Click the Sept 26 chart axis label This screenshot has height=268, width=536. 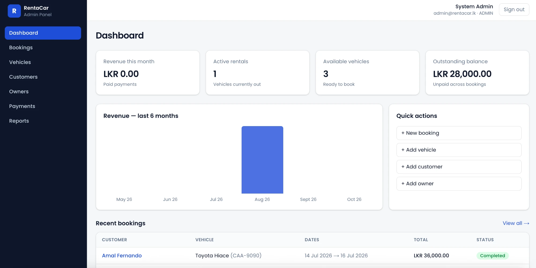click(x=308, y=199)
